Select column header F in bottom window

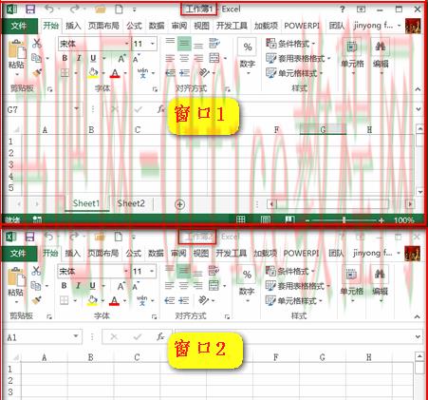coord(276,357)
